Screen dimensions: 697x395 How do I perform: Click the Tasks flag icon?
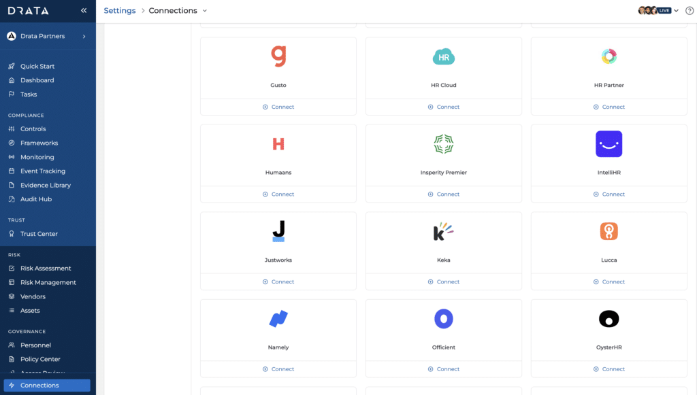pos(12,94)
